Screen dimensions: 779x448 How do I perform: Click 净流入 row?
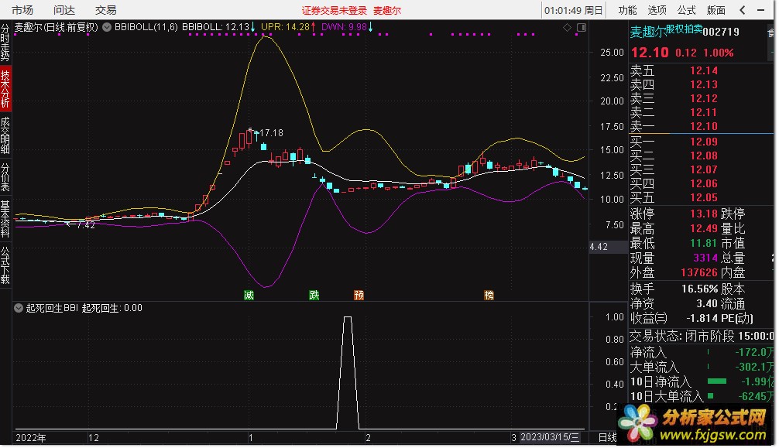[701, 352]
